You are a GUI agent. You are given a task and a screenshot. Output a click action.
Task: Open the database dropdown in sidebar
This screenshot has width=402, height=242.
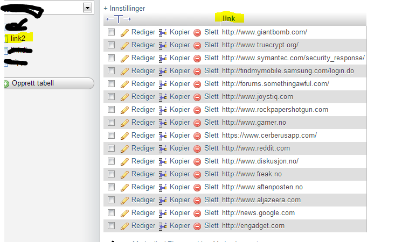click(x=87, y=8)
